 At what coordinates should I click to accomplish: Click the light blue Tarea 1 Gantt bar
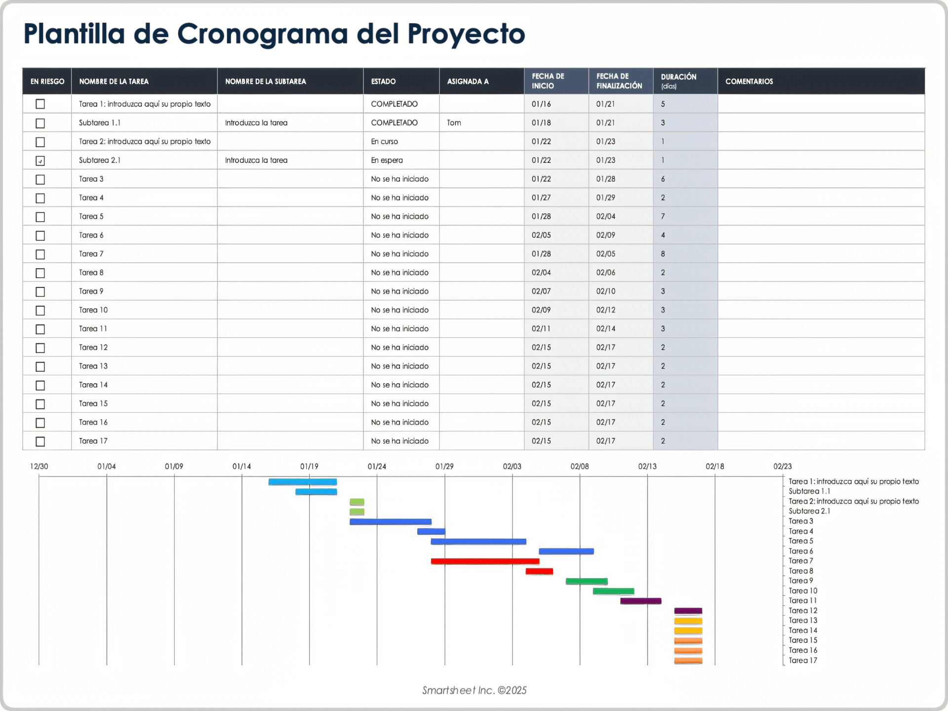coord(303,482)
